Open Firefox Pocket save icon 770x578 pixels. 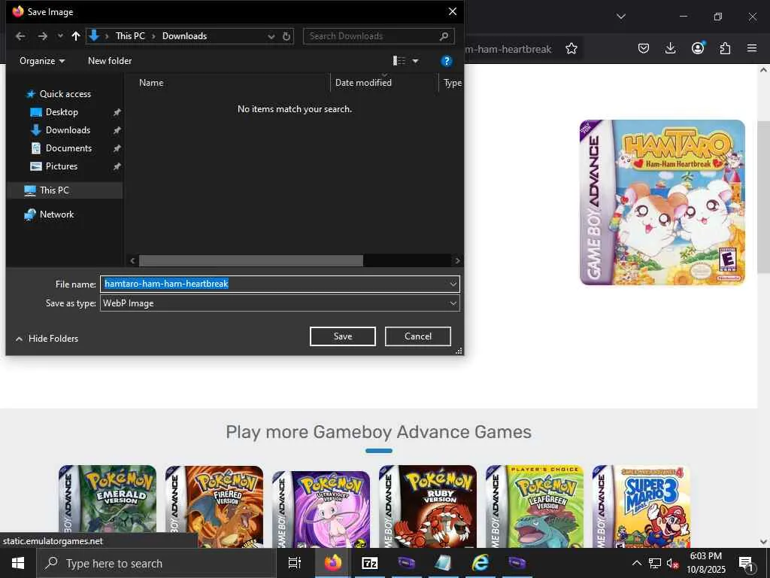(644, 48)
